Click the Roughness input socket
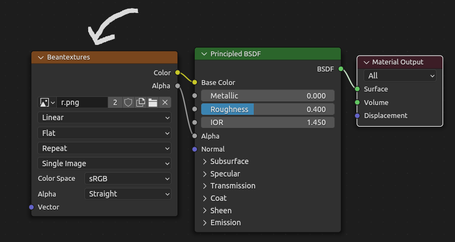The height and width of the screenshot is (242, 455). [x=195, y=109]
